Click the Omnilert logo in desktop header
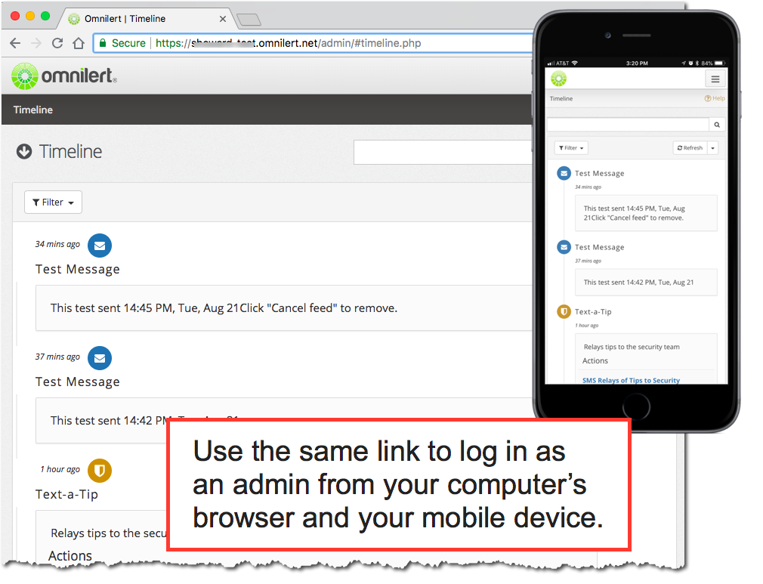Viewport: 763px width, 584px height. pyautogui.click(x=64, y=76)
